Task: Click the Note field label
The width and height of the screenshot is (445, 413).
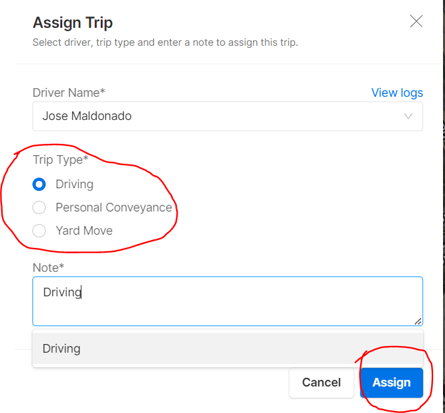Action: 48,268
